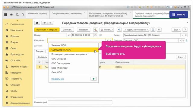Click the blue speaker icon button
Screen dimensions: 193x108
tap(119, 30)
